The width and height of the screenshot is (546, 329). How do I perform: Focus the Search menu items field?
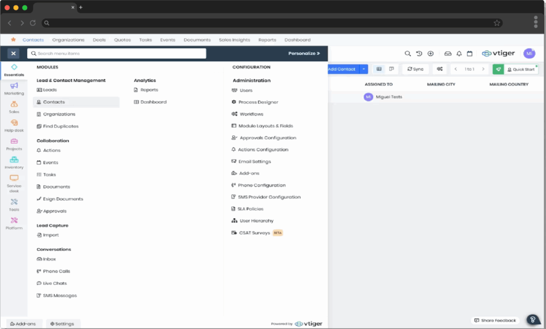[x=117, y=53]
